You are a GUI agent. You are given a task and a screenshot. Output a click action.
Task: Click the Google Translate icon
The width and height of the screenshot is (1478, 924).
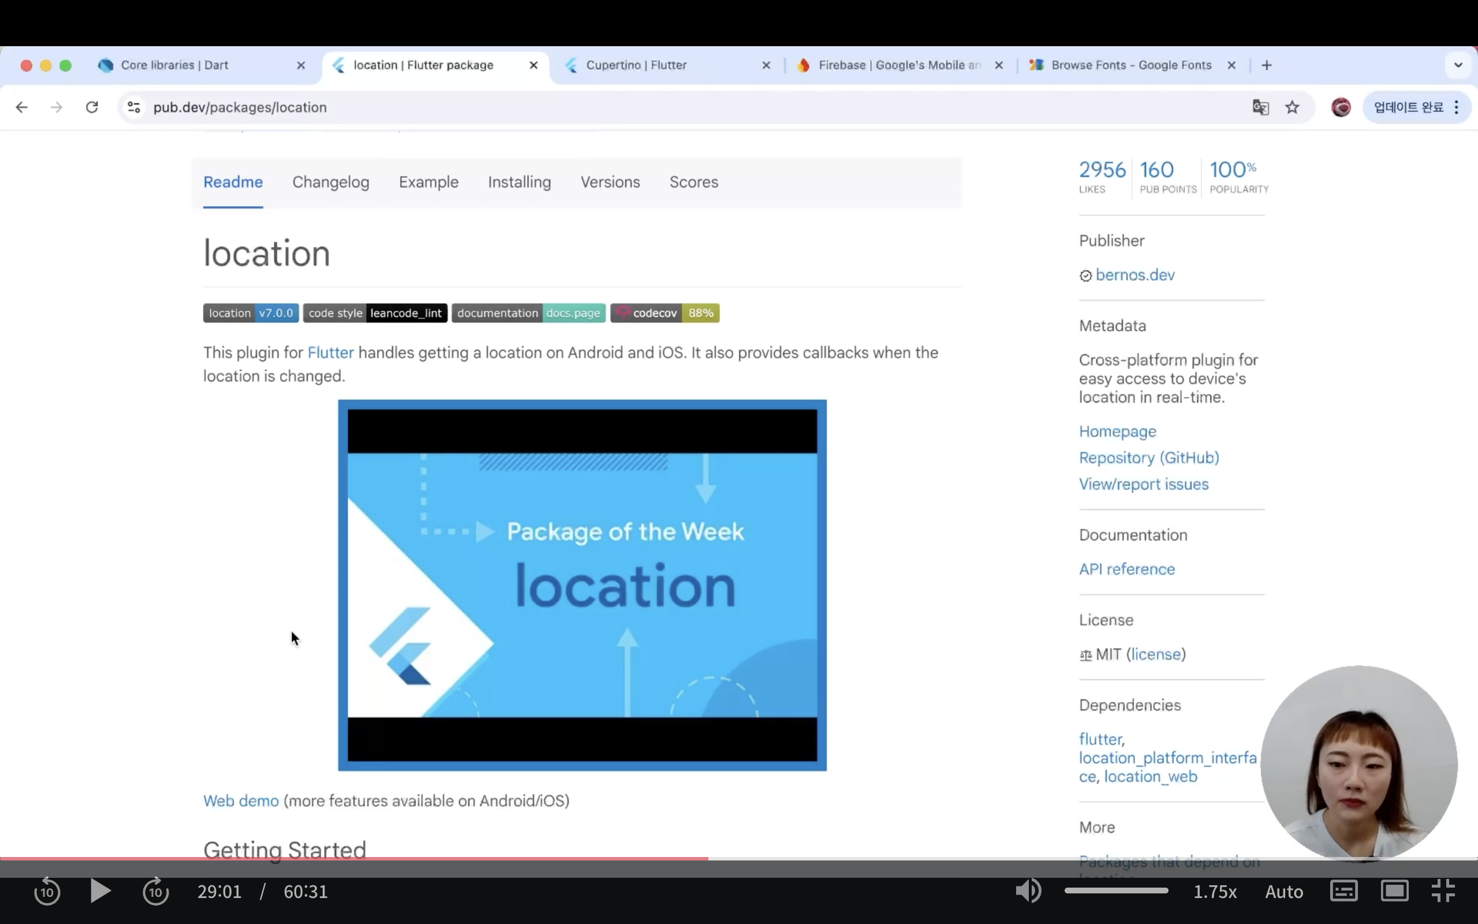pyautogui.click(x=1260, y=107)
